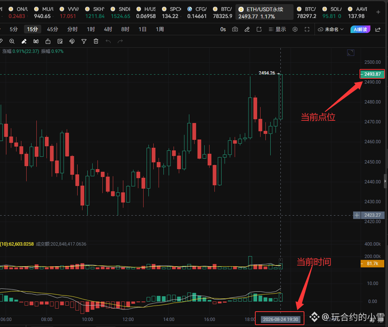Open the 显示 display options
This screenshot has height=327, width=388.
(x=277, y=29)
